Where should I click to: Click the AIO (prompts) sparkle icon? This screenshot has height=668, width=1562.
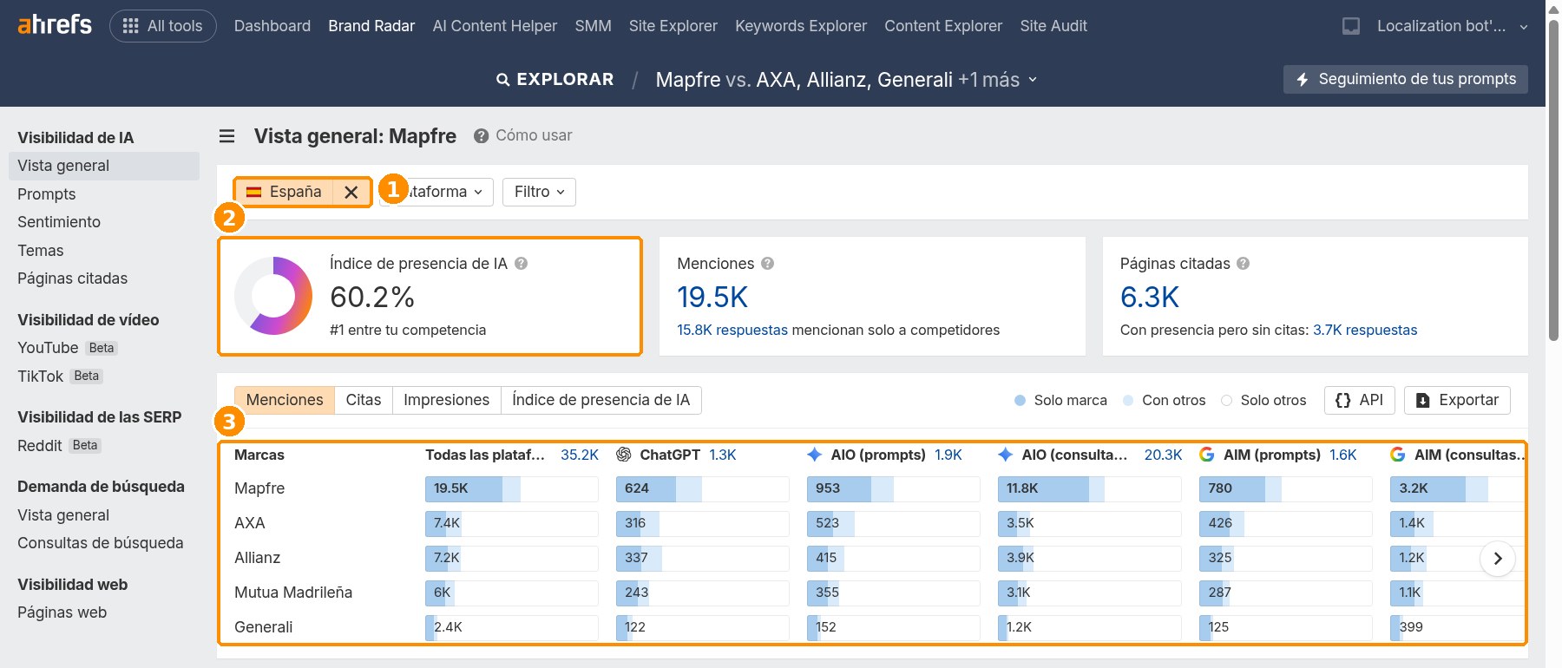[814, 455]
